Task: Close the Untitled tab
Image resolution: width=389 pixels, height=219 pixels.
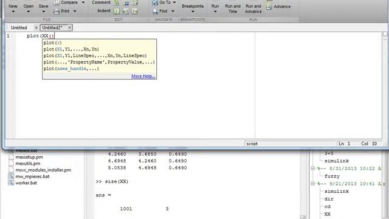Action: [x=36, y=27]
